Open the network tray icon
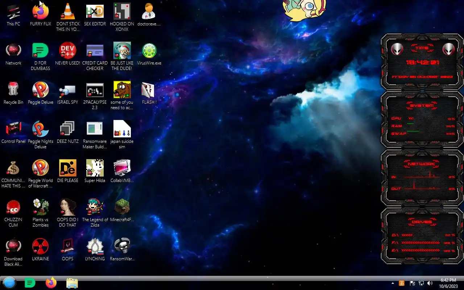 pyautogui.click(x=421, y=283)
